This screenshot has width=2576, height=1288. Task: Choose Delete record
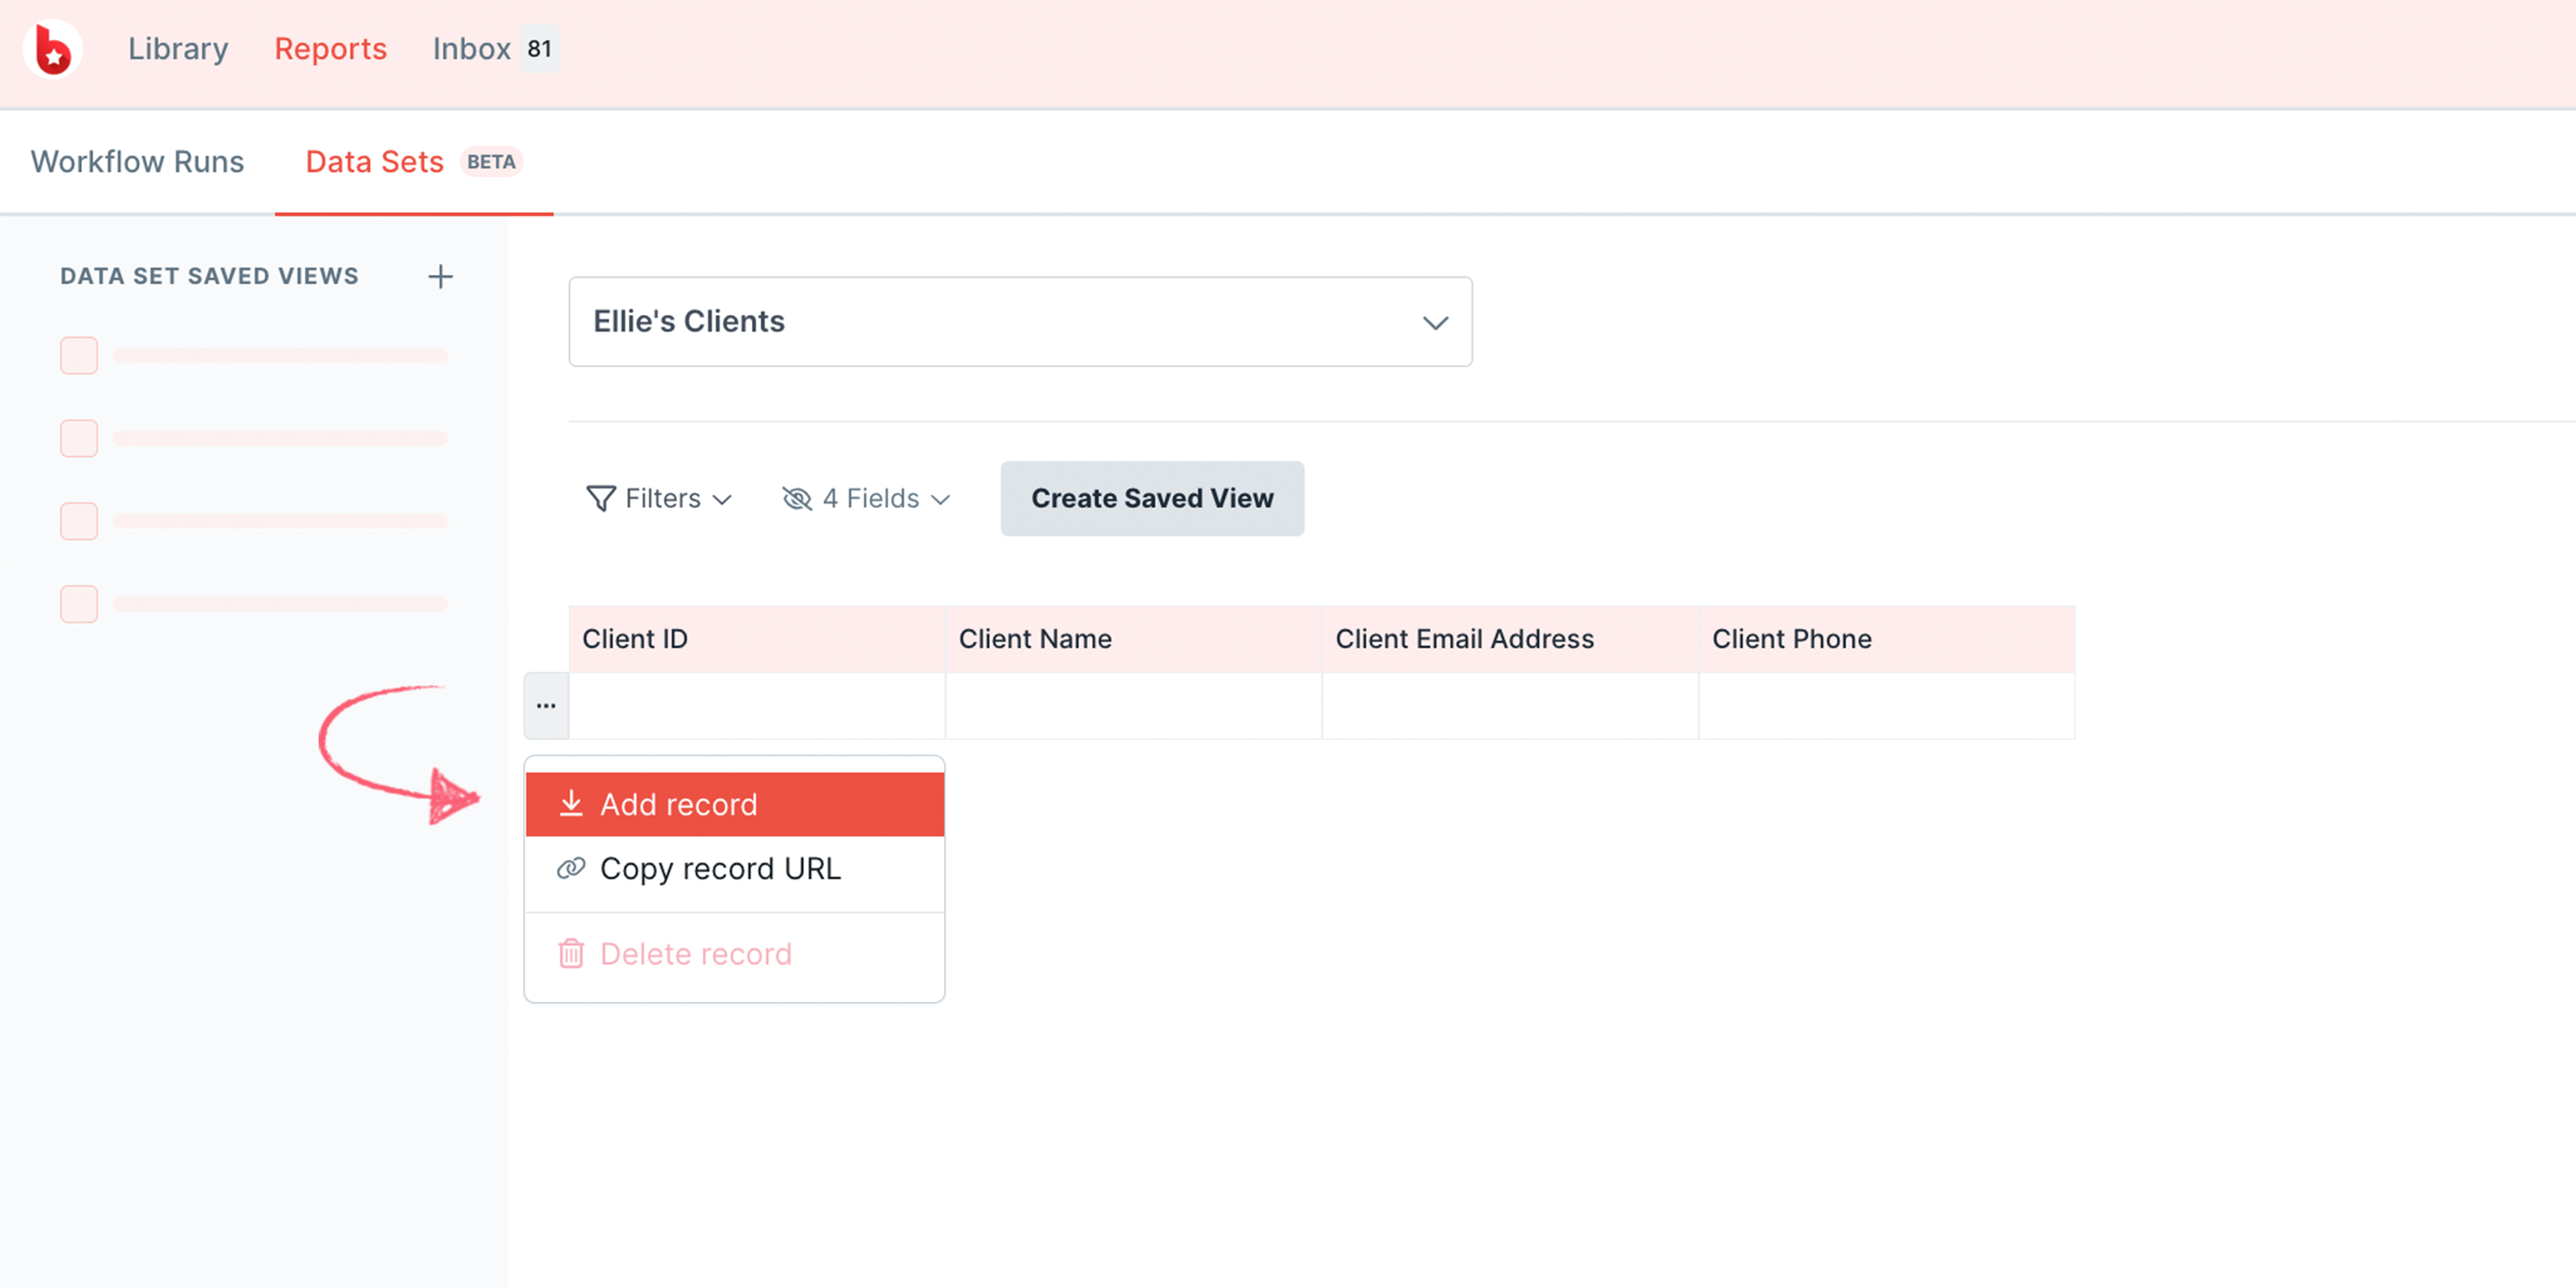(x=735, y=953)
